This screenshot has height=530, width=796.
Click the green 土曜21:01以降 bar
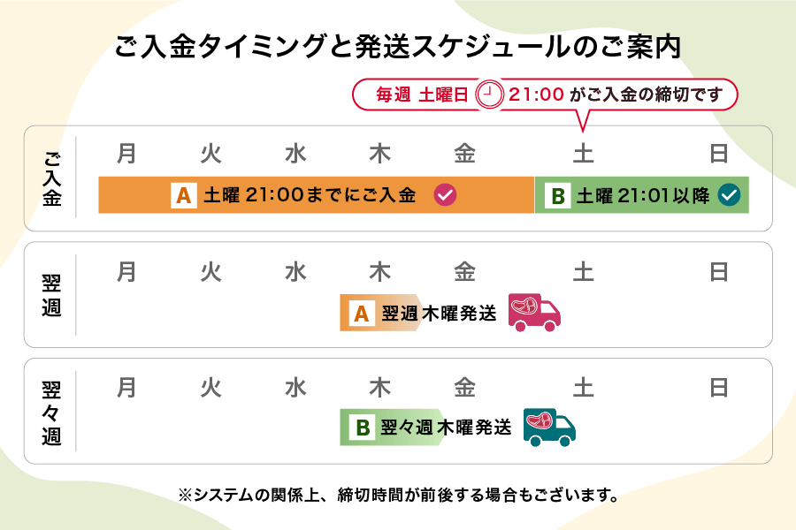coord(643,195)
